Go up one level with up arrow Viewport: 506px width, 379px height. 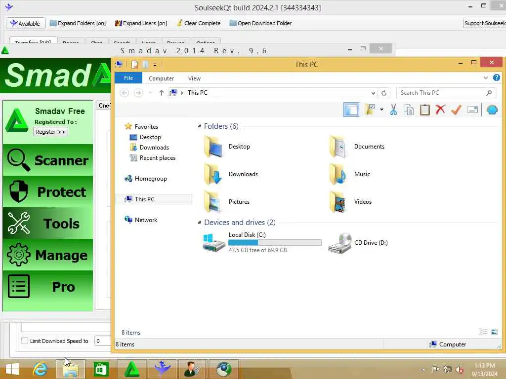pyautogui.click(x=162, y=93)
